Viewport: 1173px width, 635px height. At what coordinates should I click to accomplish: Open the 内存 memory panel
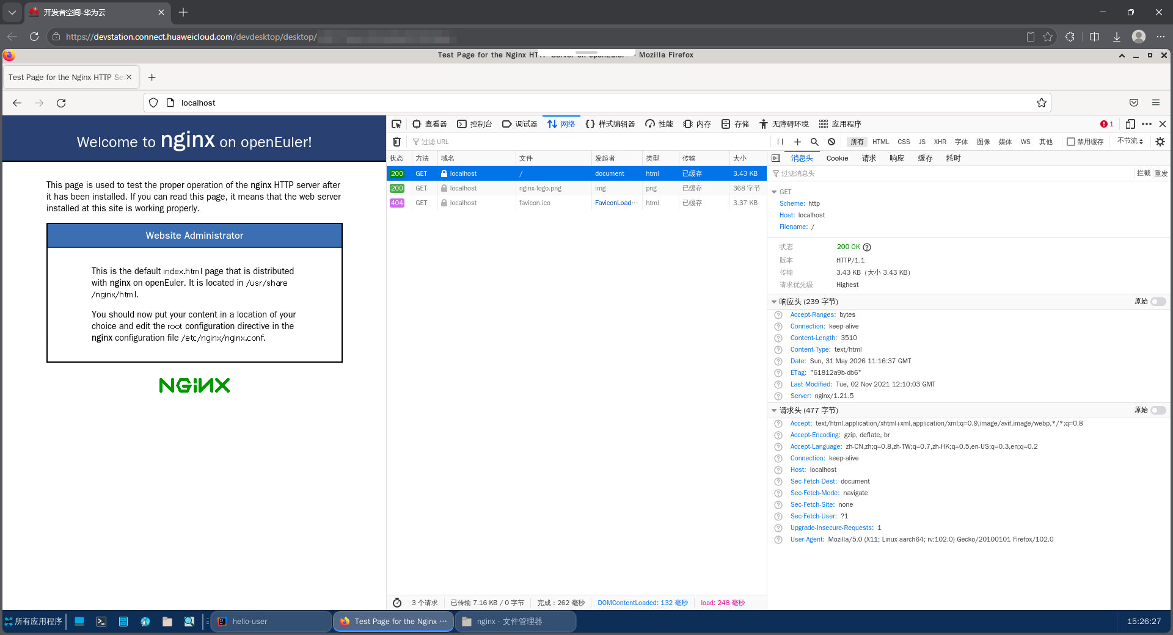697,124
